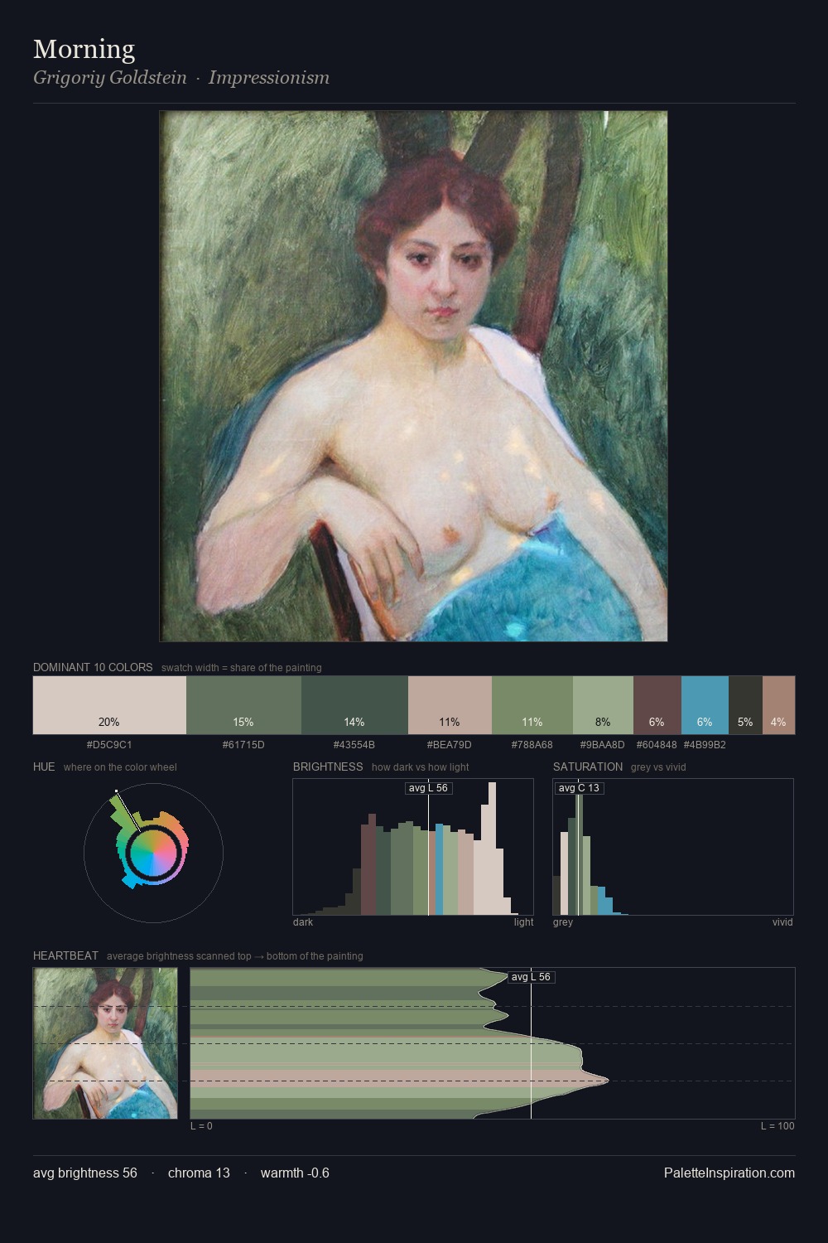Click the saturation histogram chart
Screen dimensions: 828x1243
point(673,847)
